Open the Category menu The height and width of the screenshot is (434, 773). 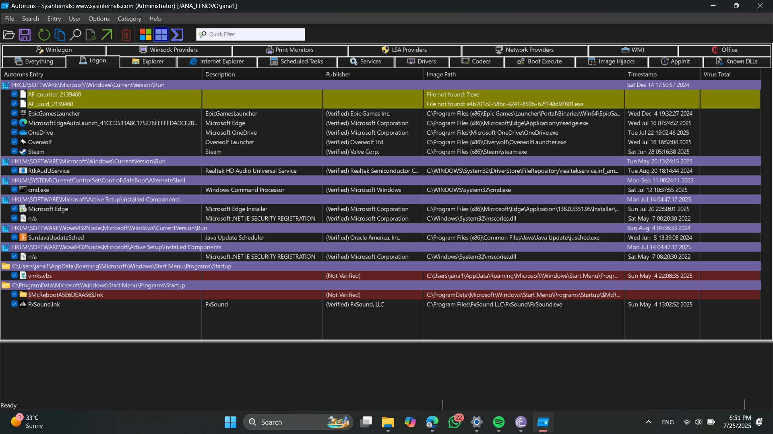click(129, 18)
